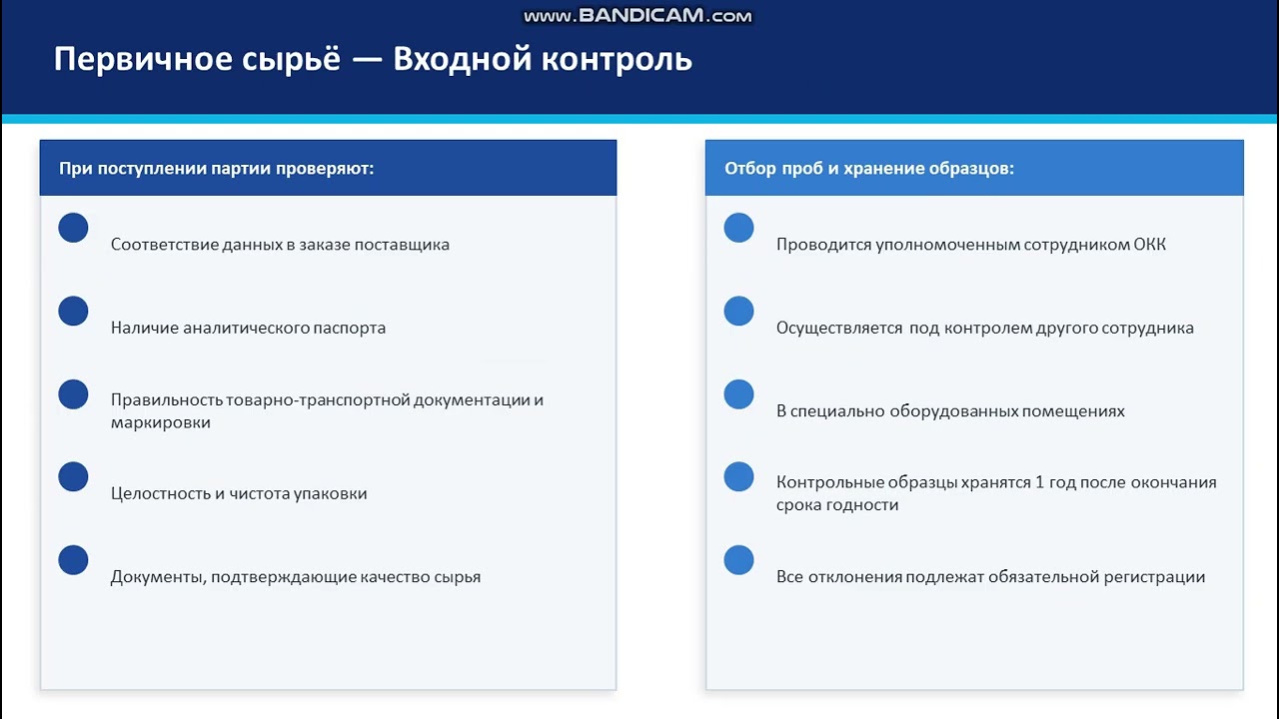1279x719 pixels.
Task: Click the bullet beside 'В специально оборудованных помещениях'
Action: [x=738, y=393]
